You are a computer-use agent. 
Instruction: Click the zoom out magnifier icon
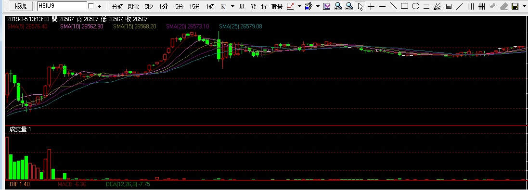[349, 6]
